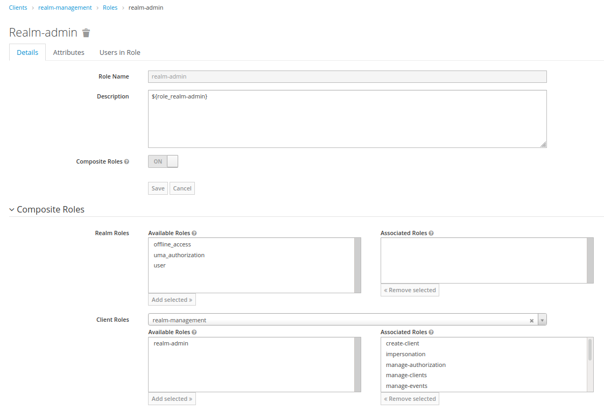Delete the Realm-admin role via trash icon
The width and height of the screenshot is (604, 417).
(x=86, y=32)
